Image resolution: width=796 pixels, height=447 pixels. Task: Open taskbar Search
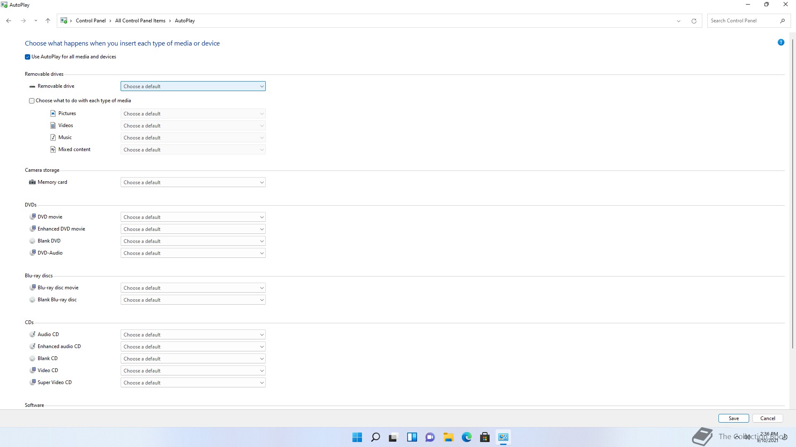(x=375, y=437)
